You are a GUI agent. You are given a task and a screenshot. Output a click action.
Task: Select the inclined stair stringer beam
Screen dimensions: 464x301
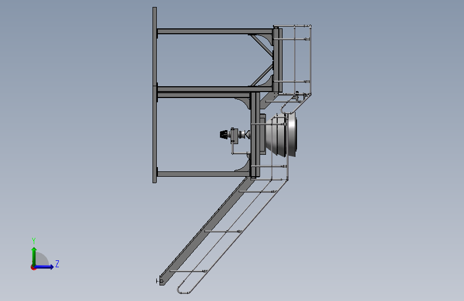pos(206,231)
